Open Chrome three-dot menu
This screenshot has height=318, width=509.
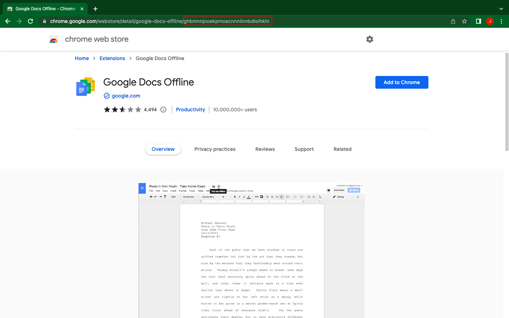[x=501, y=21]
